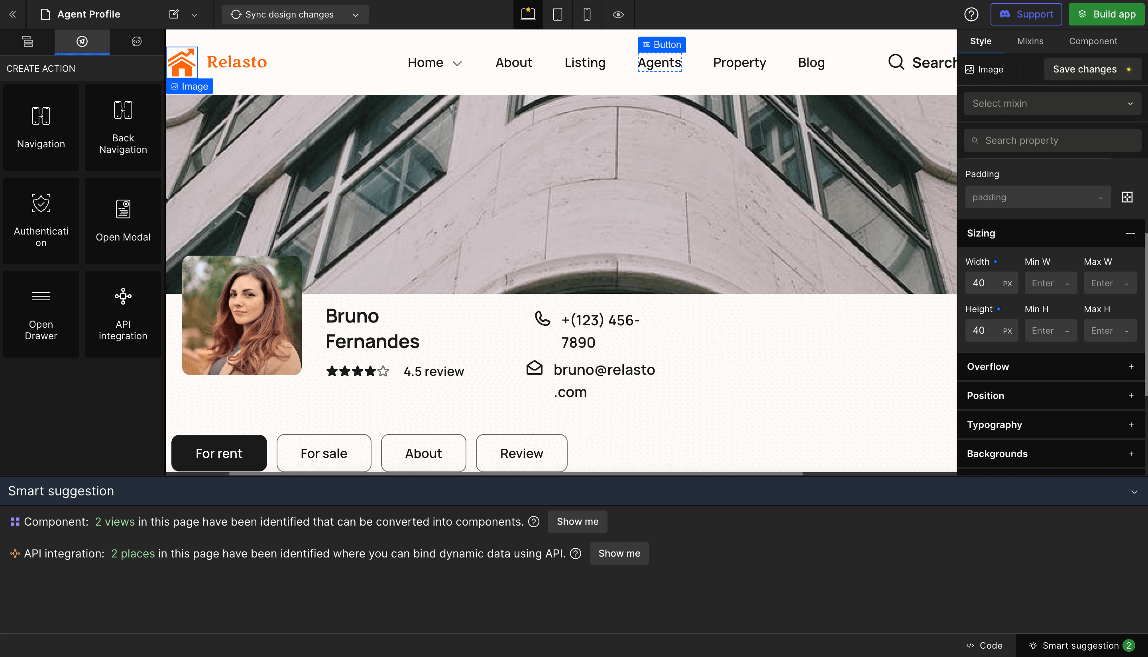The height and width of the screenshot is (657, 1148).
Task: Click the edit page name pencil icon
Action: pyautogui.click(x=174, y=14)
